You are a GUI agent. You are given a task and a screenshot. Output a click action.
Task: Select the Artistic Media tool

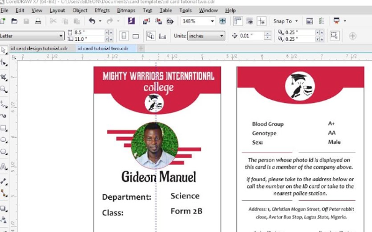click(4, 116)
